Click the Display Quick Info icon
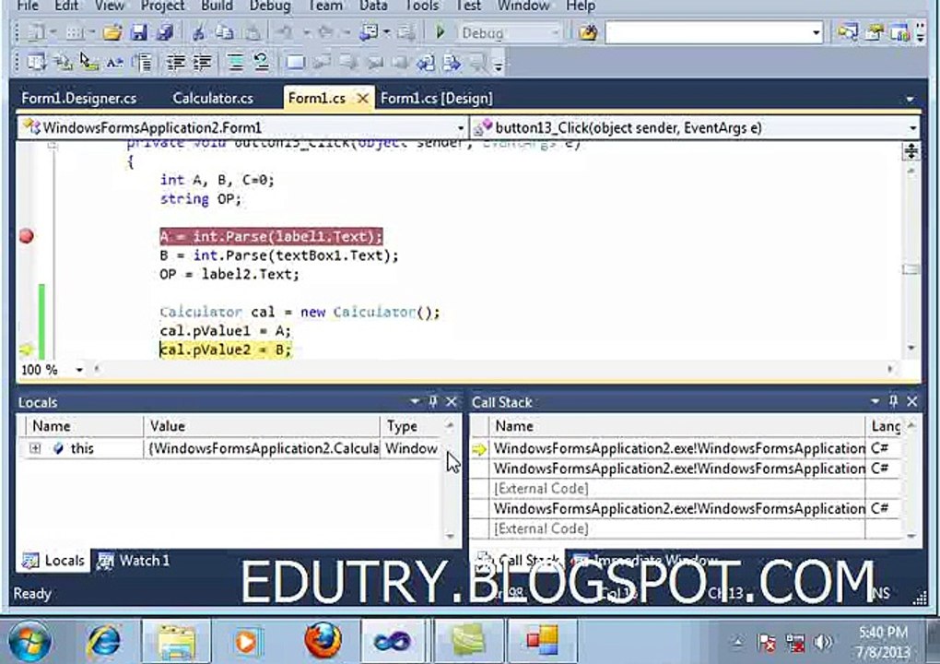The image size is (940, 664). point(89,62)
